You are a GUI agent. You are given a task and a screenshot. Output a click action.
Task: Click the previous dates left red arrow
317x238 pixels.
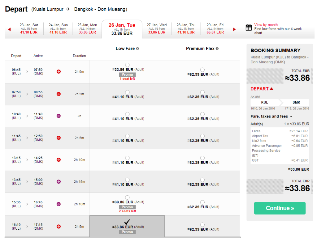[x=9, y=29]
